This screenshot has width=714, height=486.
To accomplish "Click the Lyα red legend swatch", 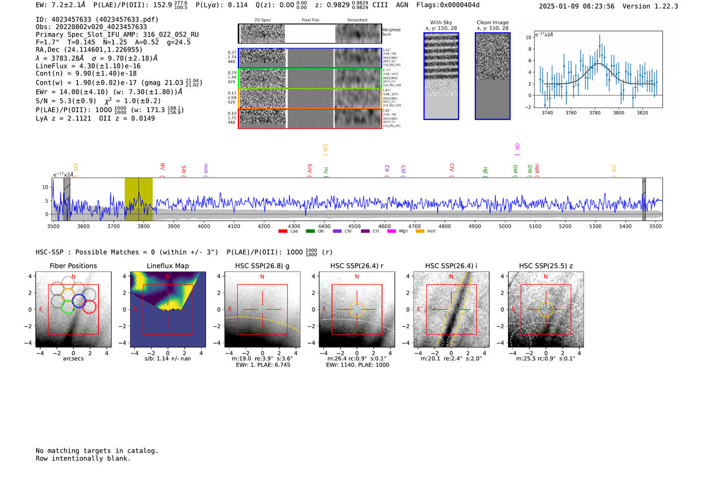I will 283,232.
